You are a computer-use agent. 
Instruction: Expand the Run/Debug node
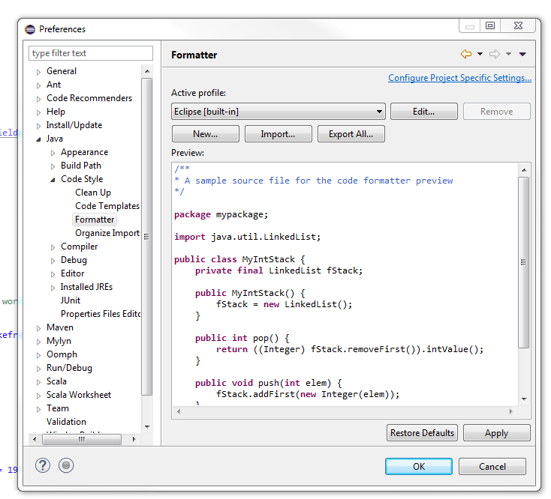coord(38,369)
